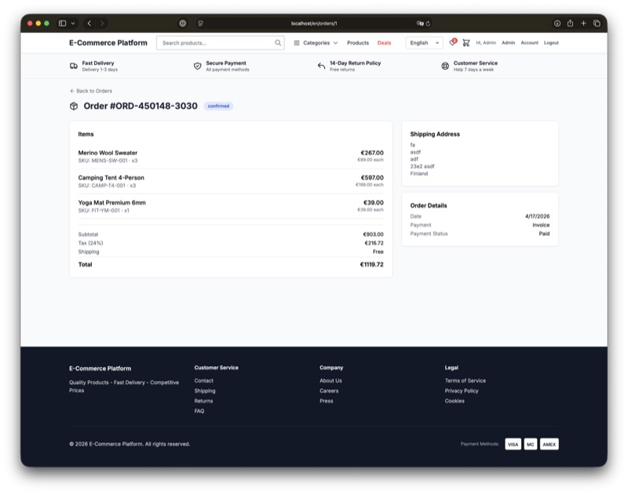628x494 pixels.
Task: Click the VISA payment badge
Action: (513, 444)
